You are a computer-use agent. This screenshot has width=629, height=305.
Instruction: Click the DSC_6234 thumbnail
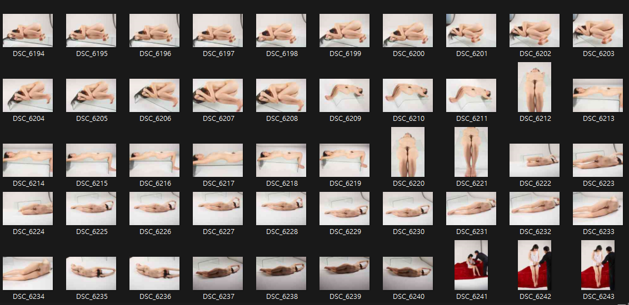[28, 273]
